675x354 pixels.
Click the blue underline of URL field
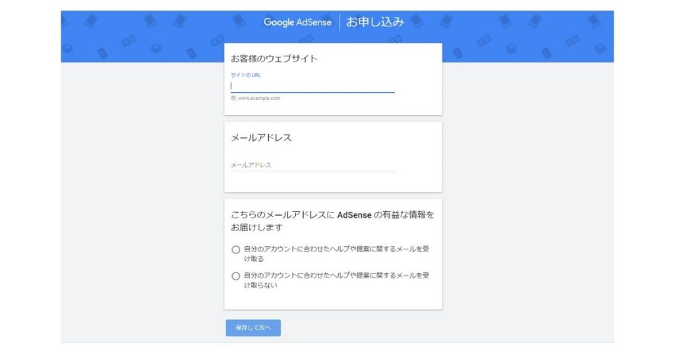point(312,92)
